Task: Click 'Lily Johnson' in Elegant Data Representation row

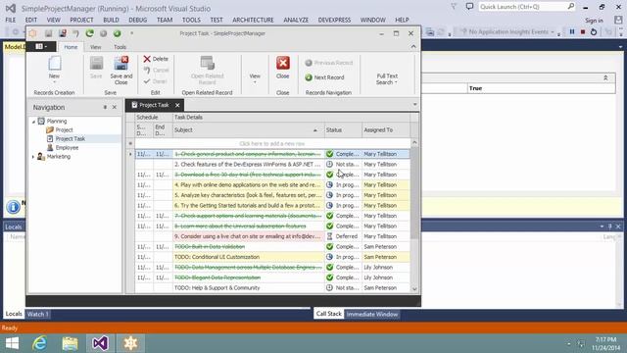Action: [x=378, y=277]
